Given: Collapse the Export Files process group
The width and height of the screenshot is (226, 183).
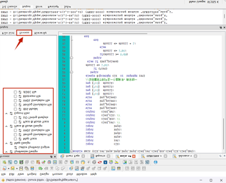Looking at the screenshot, I should [7, 113].
